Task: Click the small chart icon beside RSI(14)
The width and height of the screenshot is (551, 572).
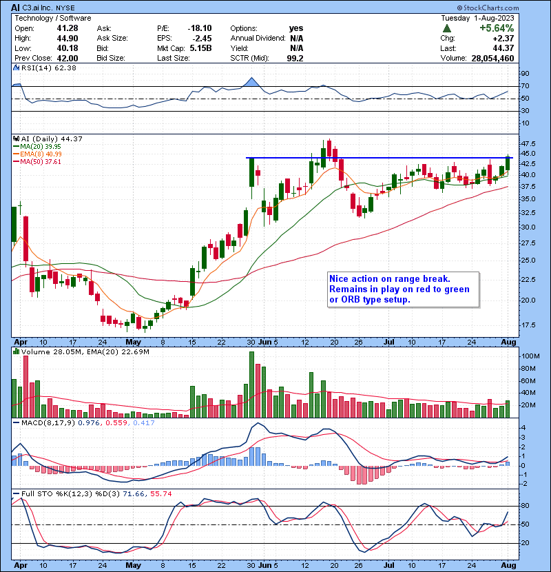Action: [x=16, y=68]
